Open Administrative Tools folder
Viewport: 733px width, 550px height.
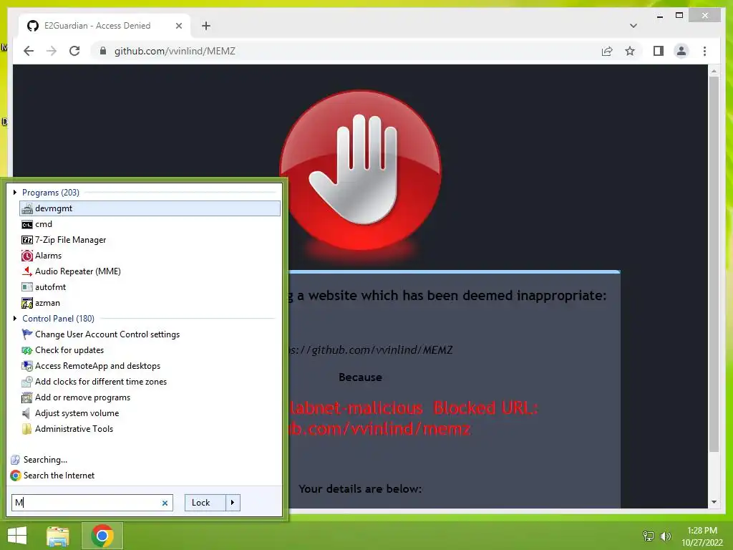(x=150, y=429)
